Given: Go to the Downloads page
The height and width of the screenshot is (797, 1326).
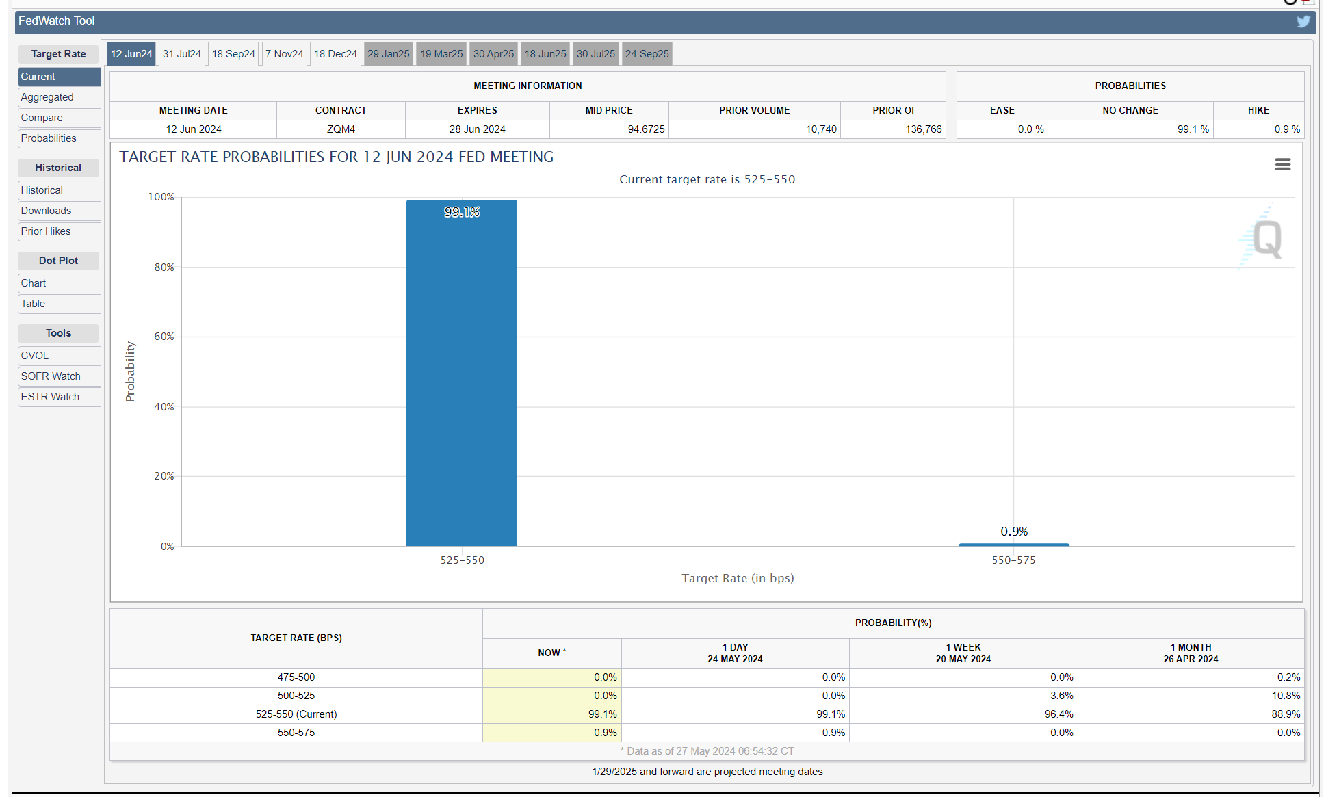Looking at the screenshot, I should [x=46, y=211].
